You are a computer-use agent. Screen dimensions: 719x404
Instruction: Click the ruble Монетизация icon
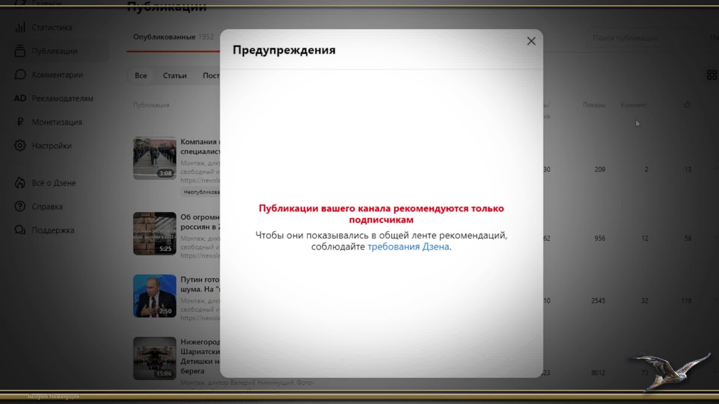[20, 122]
